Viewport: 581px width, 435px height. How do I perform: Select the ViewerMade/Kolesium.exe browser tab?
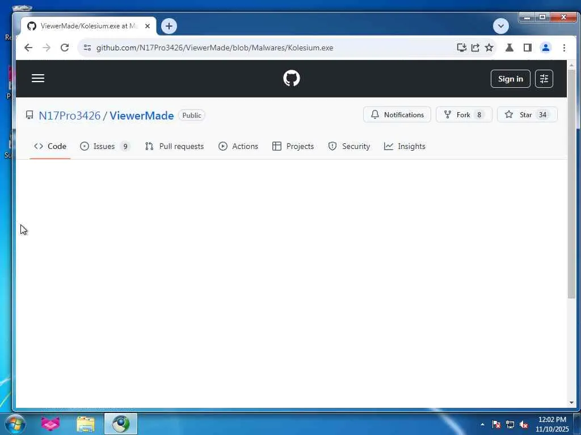tap(88, 26)
